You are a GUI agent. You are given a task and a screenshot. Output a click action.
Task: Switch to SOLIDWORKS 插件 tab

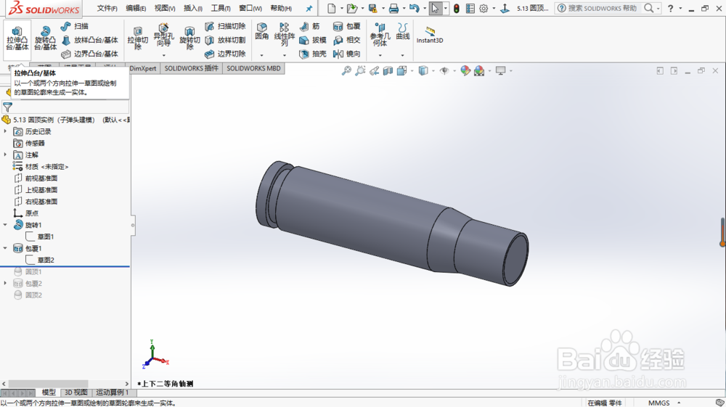(x=191, y=68)
